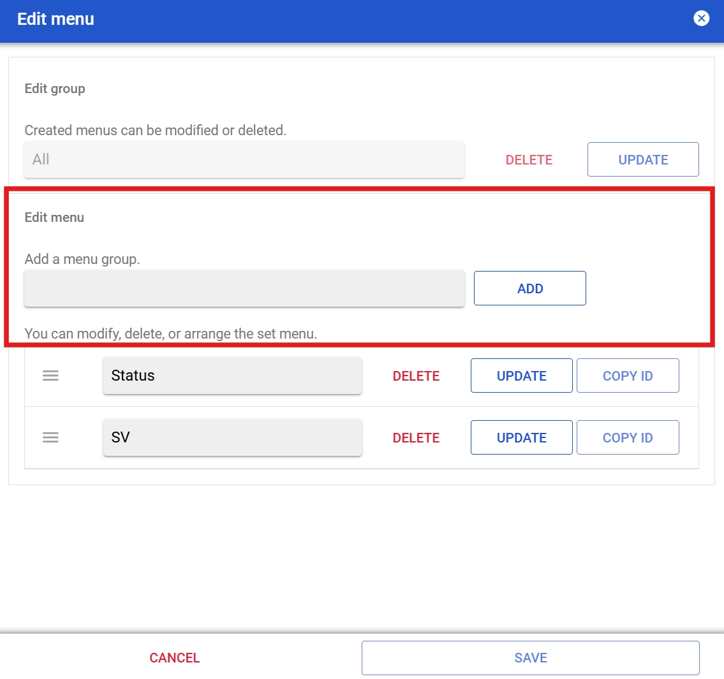The width and height of the screenshot is (724, 679).
Task: Update the SV menu item
Action: 521,438
